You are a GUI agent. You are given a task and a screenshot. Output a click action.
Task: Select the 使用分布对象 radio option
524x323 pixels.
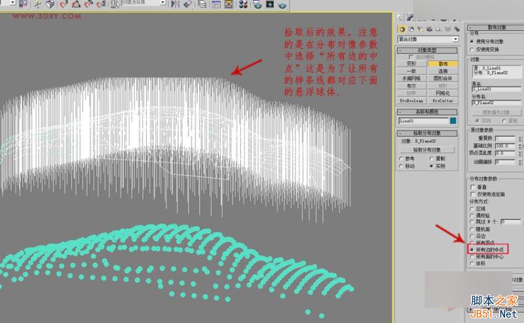472,42
